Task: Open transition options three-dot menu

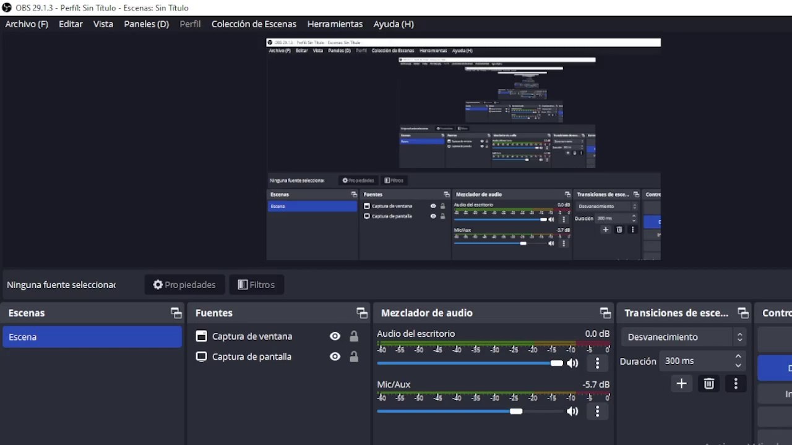Action: click(736, 384)
